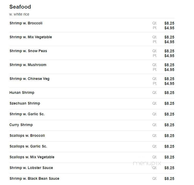The image size is (194, 185).
Task: Open Shrimp w. Mix Vegetable entry
Action: click(x=31, y=37)
